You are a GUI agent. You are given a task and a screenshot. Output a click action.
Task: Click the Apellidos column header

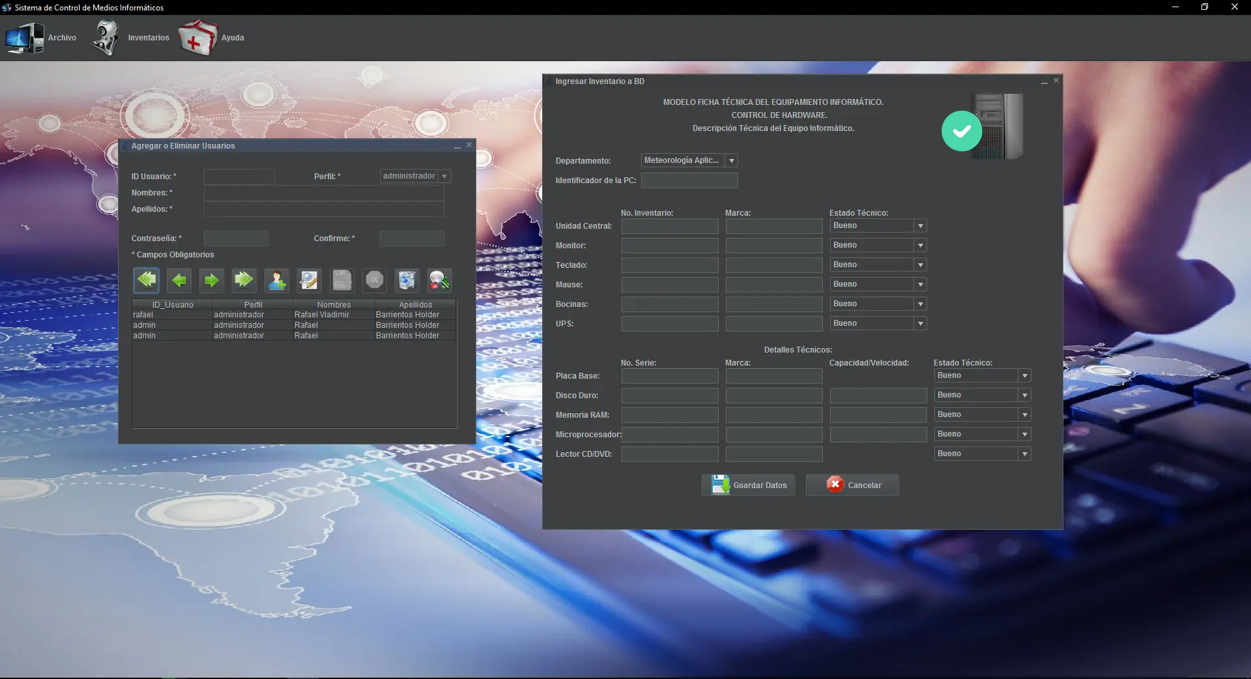click(416, 304)
